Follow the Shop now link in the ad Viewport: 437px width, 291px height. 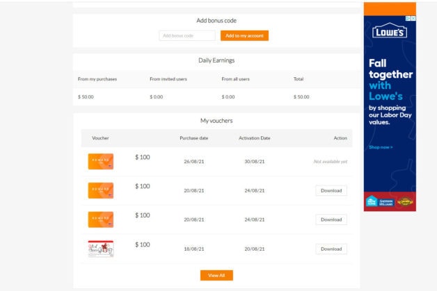coord(381,147)
